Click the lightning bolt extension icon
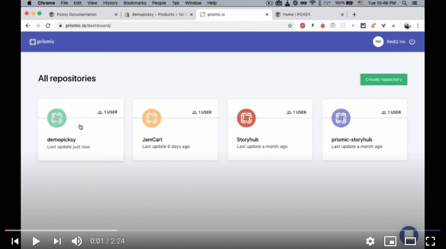Screen dimensions: 446x249 [312, 26]
